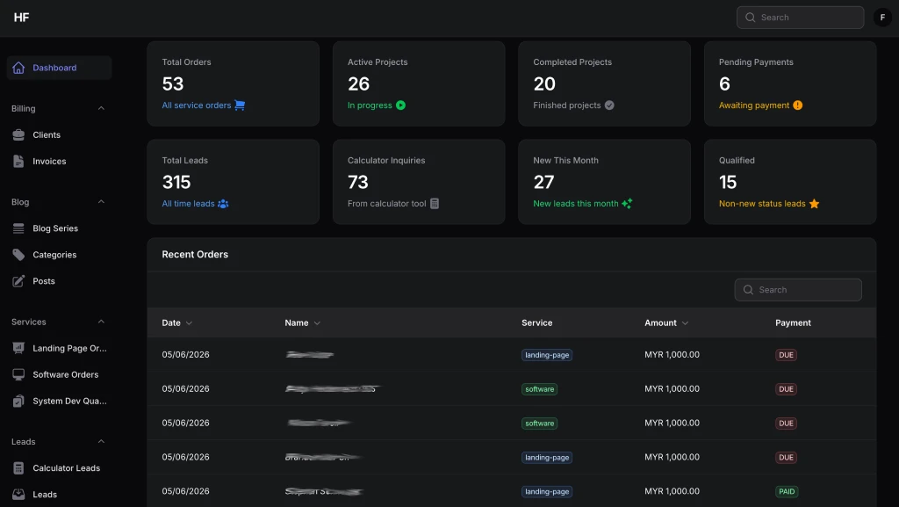Click the Software Orders monitor icon
Image resolution: width=899 pixels, height=507 pixels.
(18, 374)
